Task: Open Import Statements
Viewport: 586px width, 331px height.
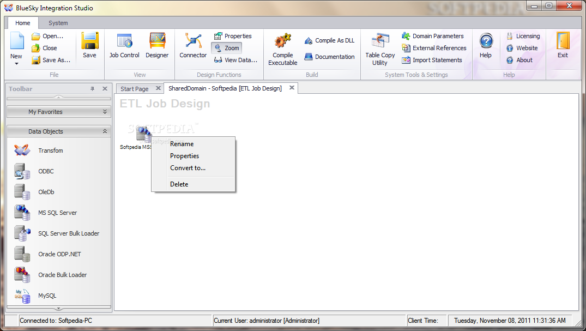Action: pyautogui.click(x=432, y=60)
